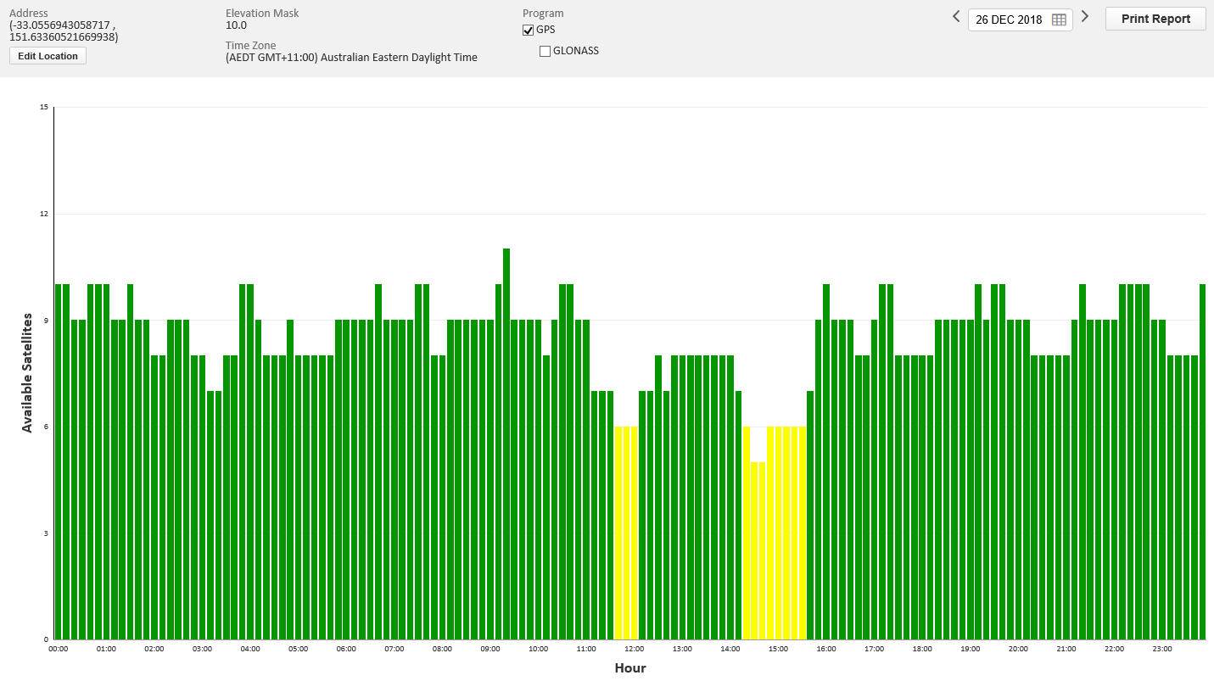1214x681 pixels.
Task: Click the 18:00 hour axis label
Action: (922, 649)
